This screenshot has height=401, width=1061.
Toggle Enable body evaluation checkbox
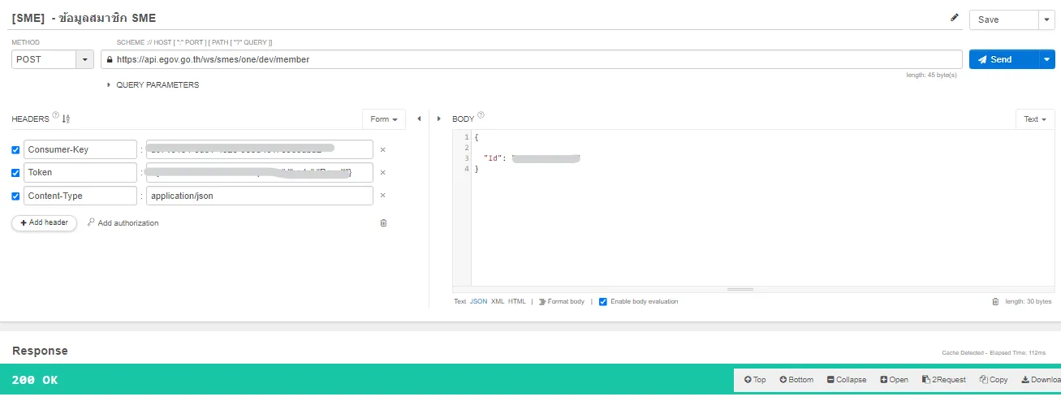[x=603, y=301]
